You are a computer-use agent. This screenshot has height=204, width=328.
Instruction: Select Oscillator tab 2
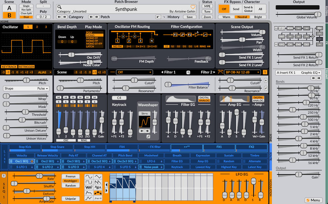tap(37, 27)
